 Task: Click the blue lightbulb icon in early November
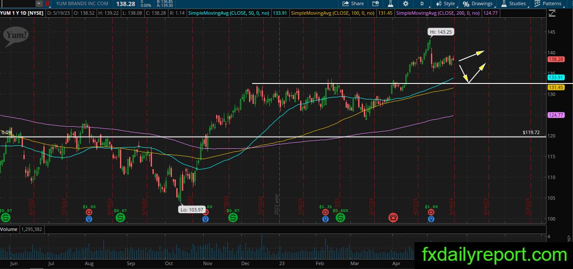[206, 219]
